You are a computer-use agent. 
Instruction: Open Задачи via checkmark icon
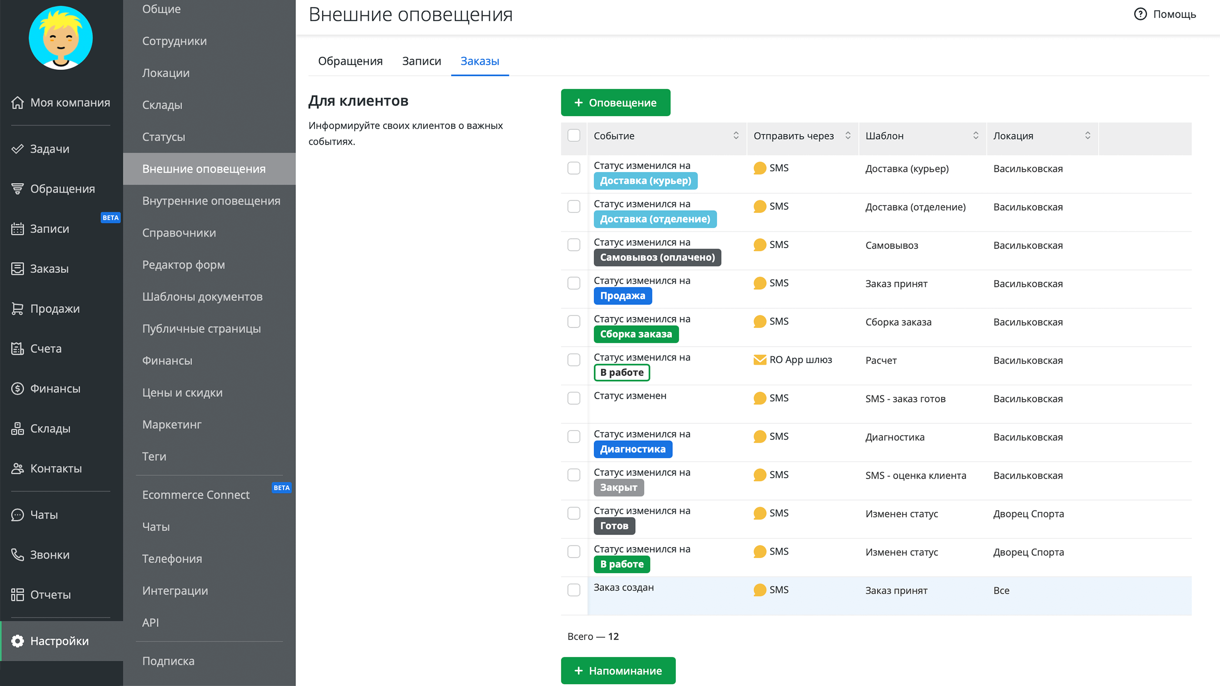pos(18,149)
